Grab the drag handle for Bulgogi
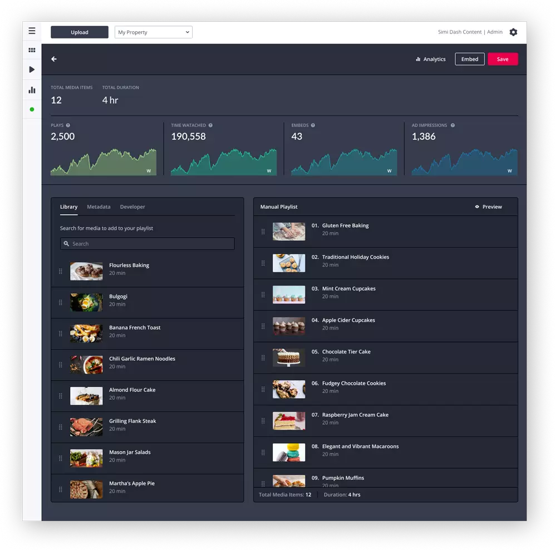Image resolution: width=555 pixels, height=550 pixels. 61,303
